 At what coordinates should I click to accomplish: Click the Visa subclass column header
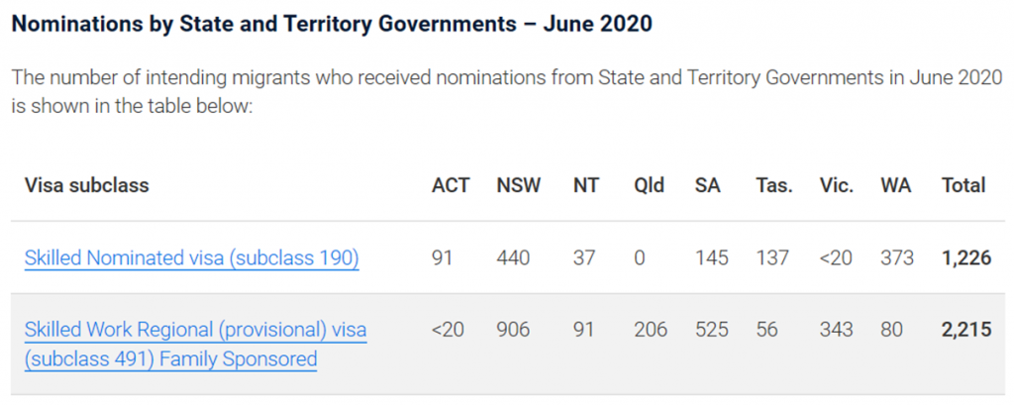87,185
